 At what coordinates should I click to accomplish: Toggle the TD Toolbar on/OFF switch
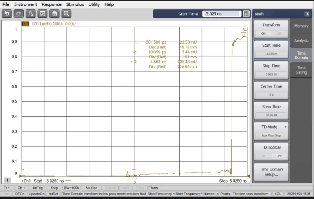(271, 156)
